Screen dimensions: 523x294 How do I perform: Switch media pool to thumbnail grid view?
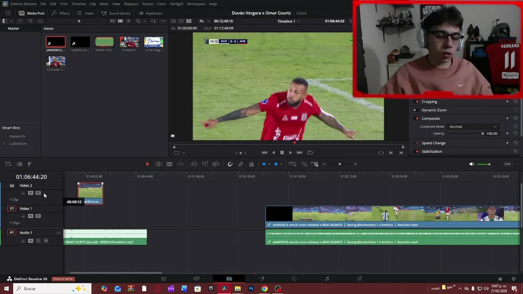(120, 21)
